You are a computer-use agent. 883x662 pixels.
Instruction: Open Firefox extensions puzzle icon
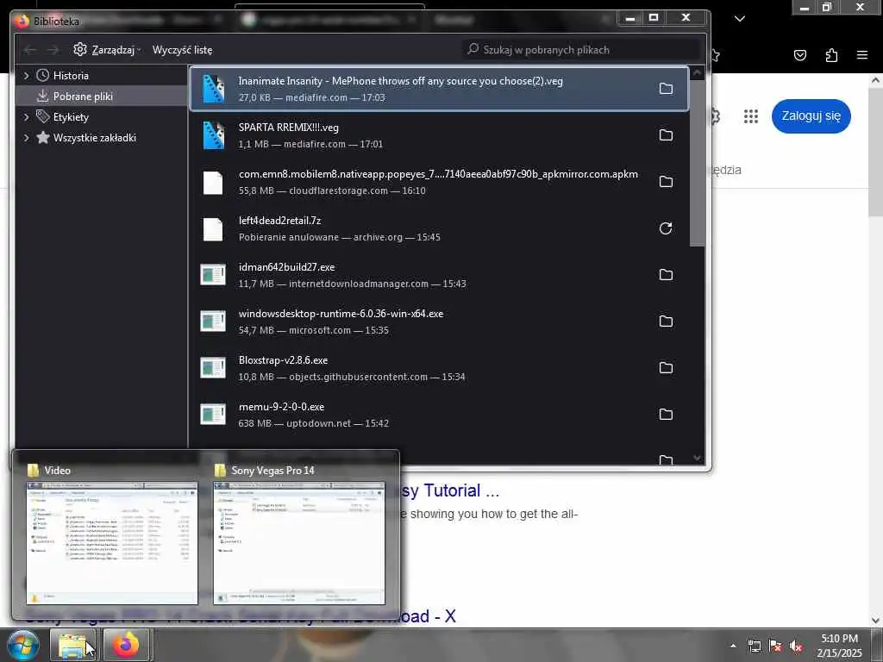coord(831,55)
